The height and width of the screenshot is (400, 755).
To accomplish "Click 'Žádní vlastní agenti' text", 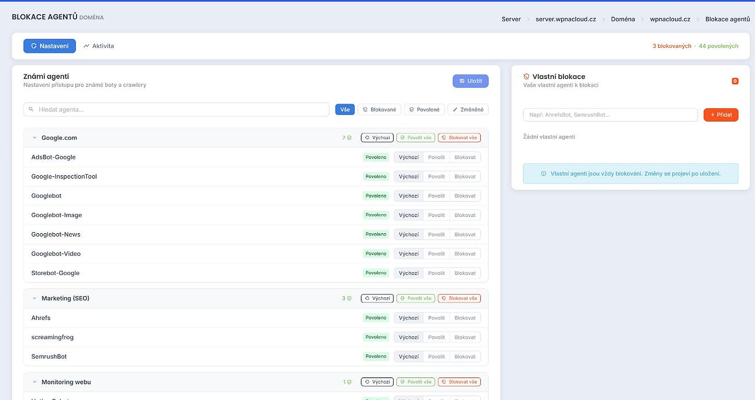I will click(549, 137).
